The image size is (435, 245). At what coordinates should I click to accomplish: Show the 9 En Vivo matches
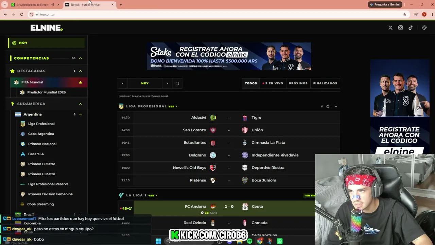pos(273,83)
